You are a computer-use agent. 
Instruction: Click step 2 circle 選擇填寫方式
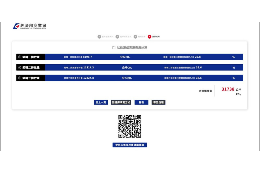(118, 37)
